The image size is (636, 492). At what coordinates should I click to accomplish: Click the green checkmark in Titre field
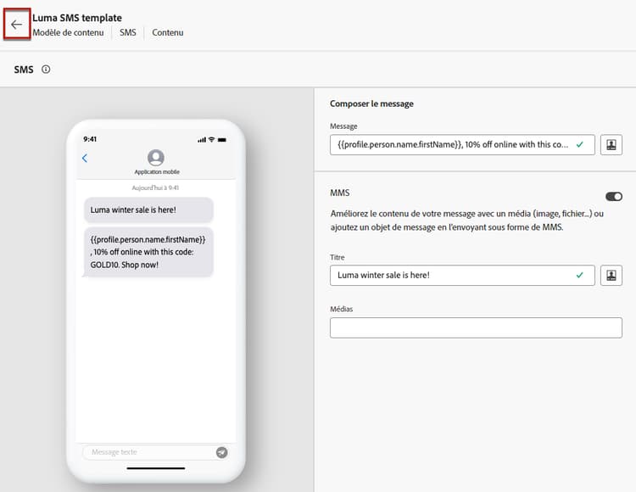[x=580, y=275]
